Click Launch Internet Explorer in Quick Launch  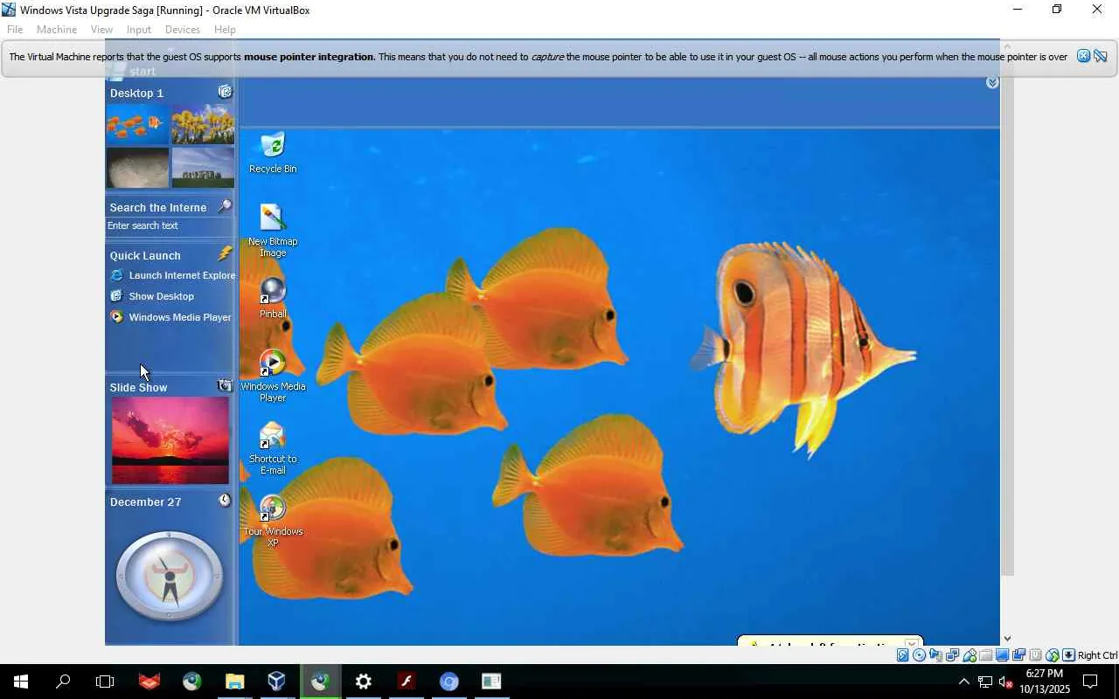[x=172, y=275]
